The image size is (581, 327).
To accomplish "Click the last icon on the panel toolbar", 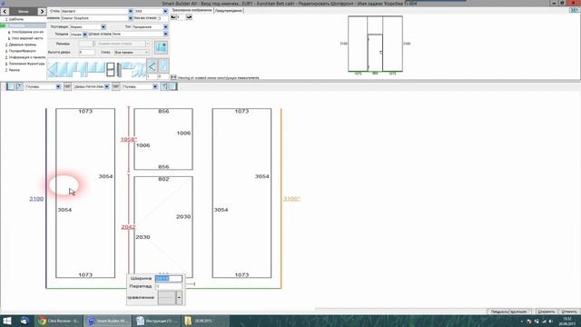I will point(173,86).
